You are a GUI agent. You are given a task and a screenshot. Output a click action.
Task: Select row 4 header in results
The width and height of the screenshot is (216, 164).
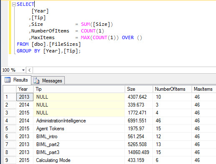tap(10, 121)
